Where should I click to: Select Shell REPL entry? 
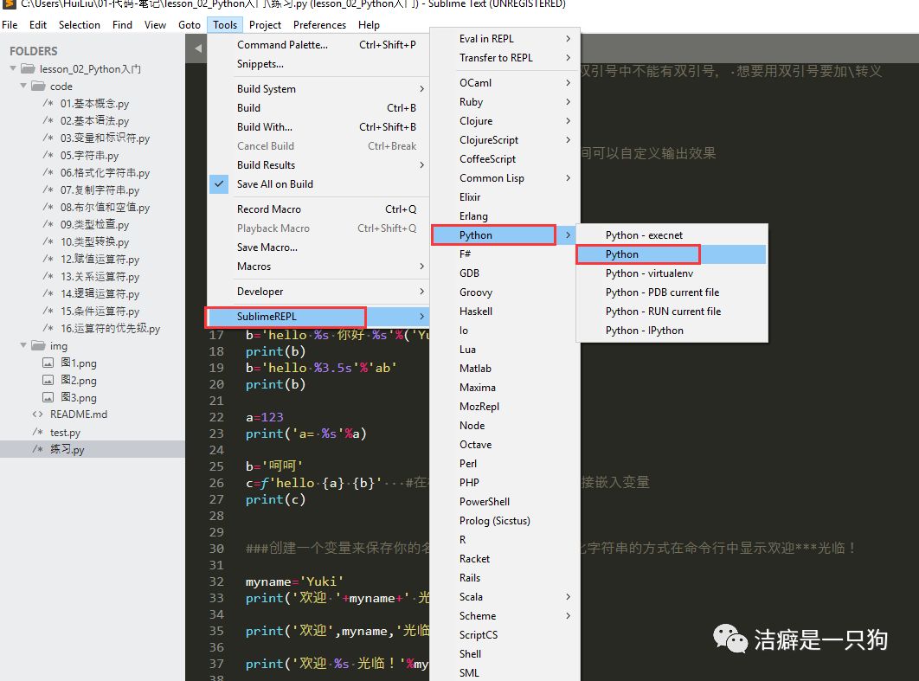pyautogui.click(x=504, y=653)
